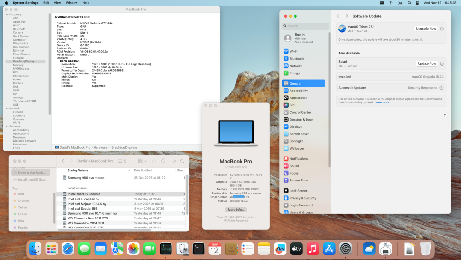The image size is (461, 260).
Task: Open the Finder list view switcher dropdown
Action: [x=122, y=161]
